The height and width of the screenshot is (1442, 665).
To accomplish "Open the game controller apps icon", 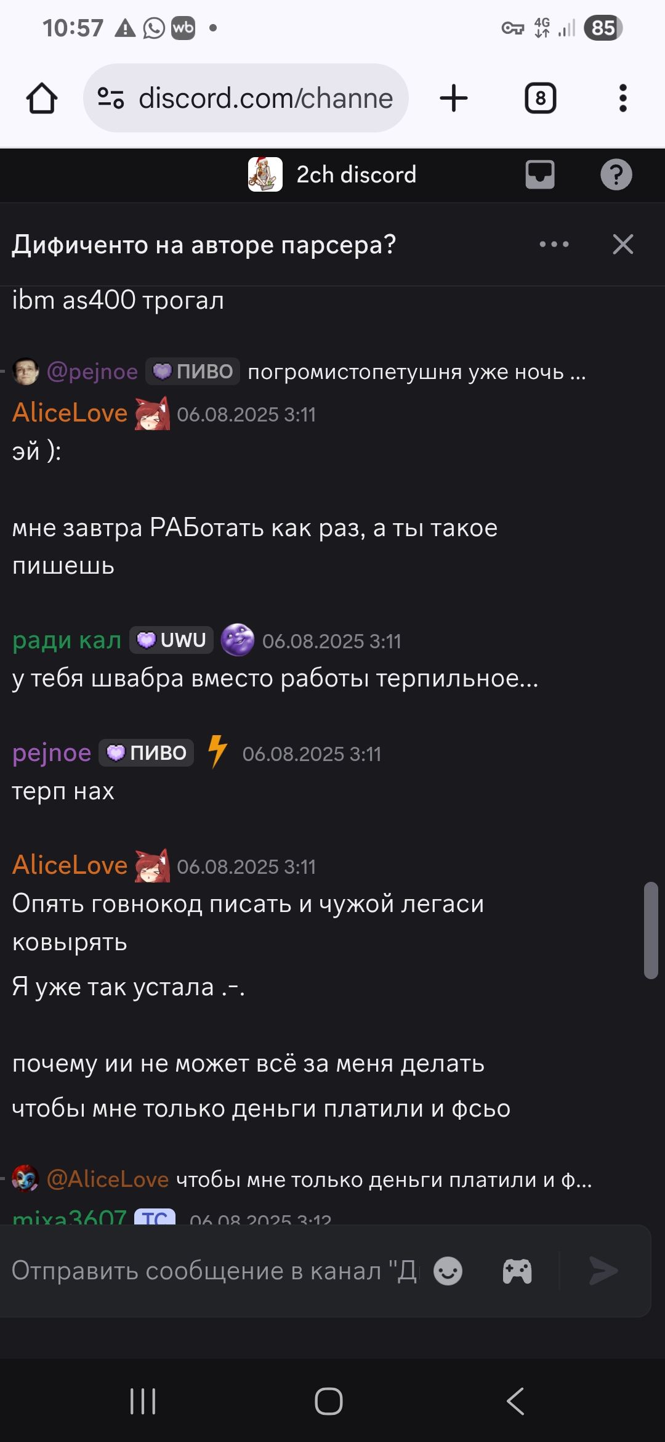I will click(x=517, y=1271).
